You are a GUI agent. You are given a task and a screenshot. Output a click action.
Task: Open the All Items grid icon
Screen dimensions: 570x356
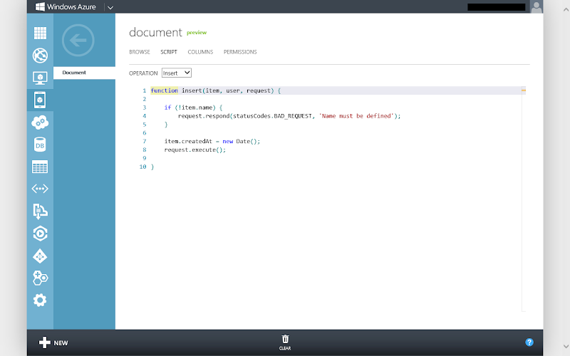click(x=40, y=33)
